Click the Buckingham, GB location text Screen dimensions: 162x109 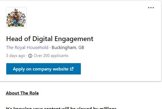click(x=68, y=48)
